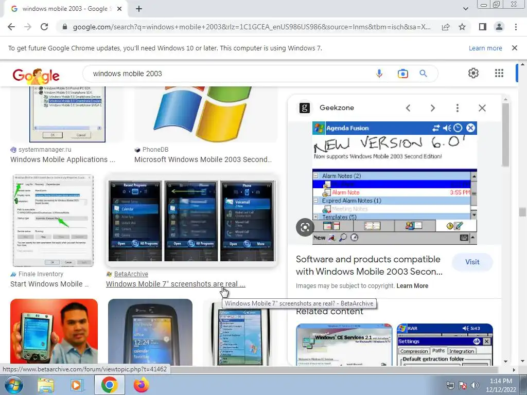This screenshot has height=395, width=527.
Task: Open the HTC phone showing 12:24 image
Action: coord(150,332)
